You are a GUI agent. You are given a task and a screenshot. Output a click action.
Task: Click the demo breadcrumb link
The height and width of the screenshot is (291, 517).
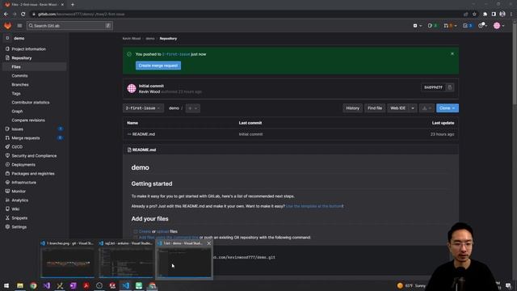150,39
